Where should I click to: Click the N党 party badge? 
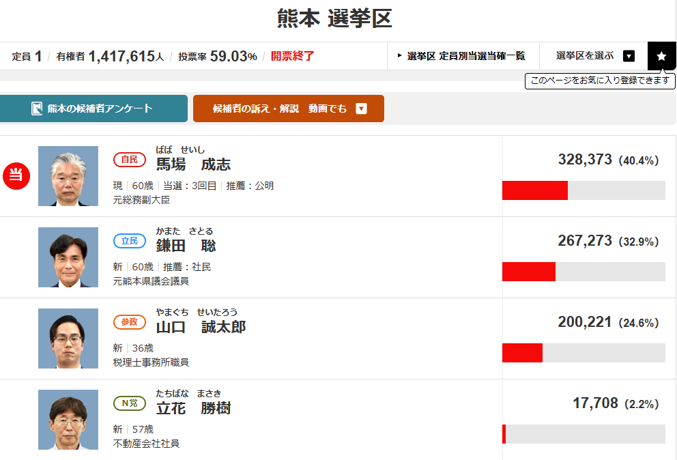(130, 403)
